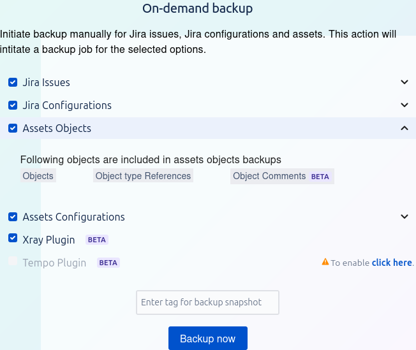Click the BETA badge beside Object Comments

coord(320,177)
